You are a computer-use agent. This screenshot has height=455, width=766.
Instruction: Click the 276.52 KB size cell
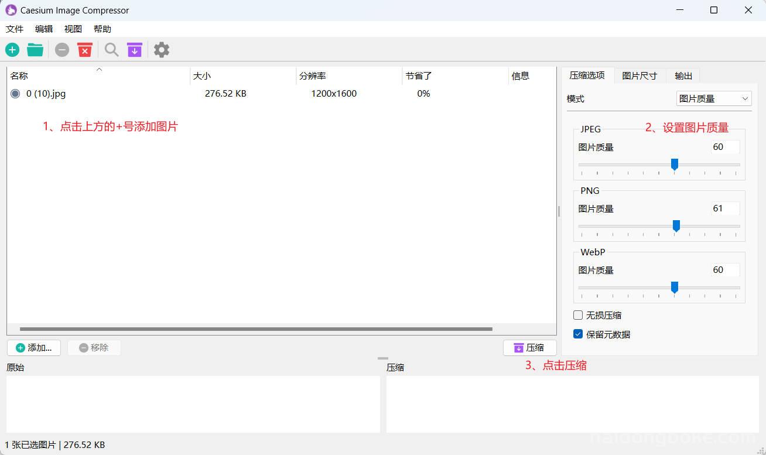pyautogui.click(x=225, y=94)
